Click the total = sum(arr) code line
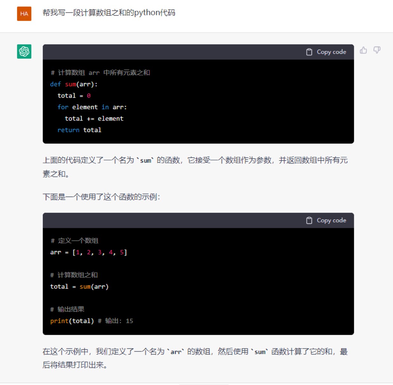Screen dimensions: 393x385 pos(79,286)
